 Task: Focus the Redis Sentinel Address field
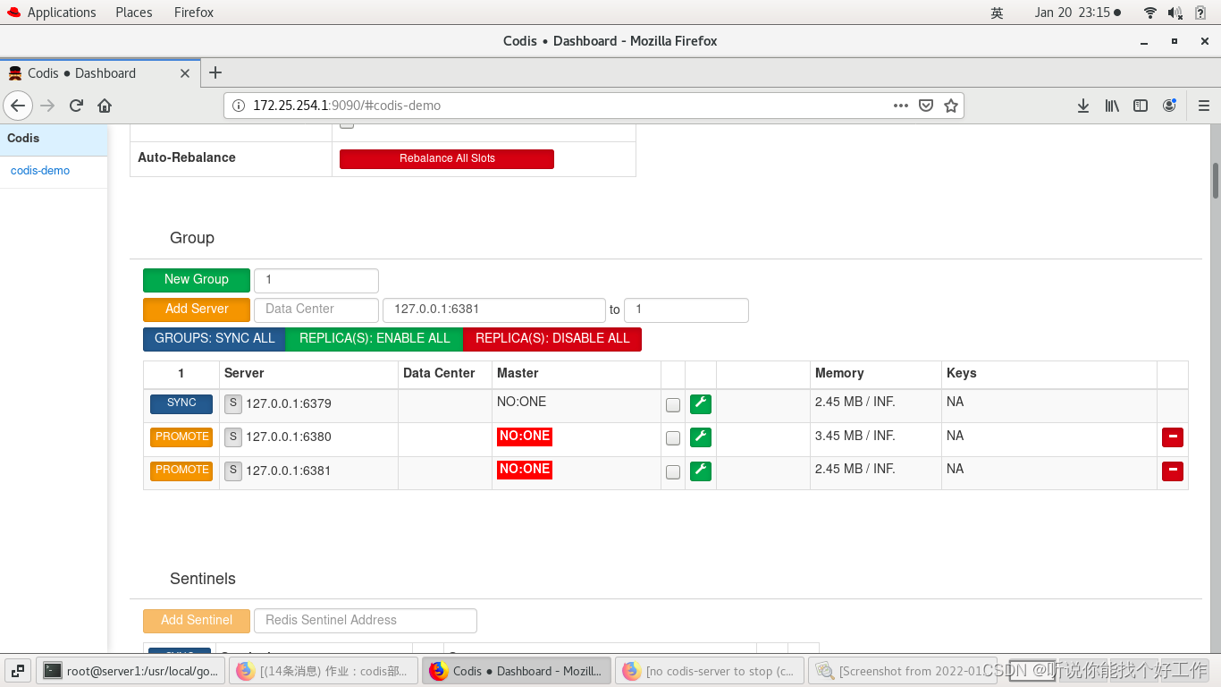tap(366, 621)
